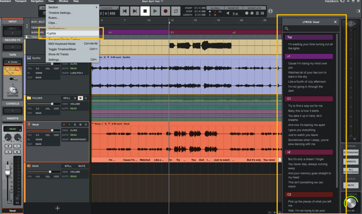
Task: Open the Transport menu
Action: click(x=21, y=1)
